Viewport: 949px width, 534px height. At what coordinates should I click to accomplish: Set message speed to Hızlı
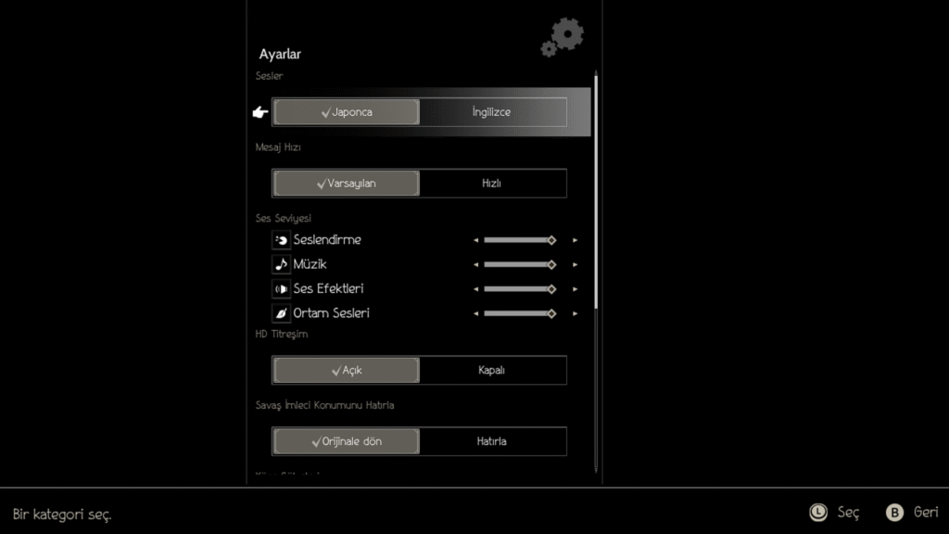(491, 184)
